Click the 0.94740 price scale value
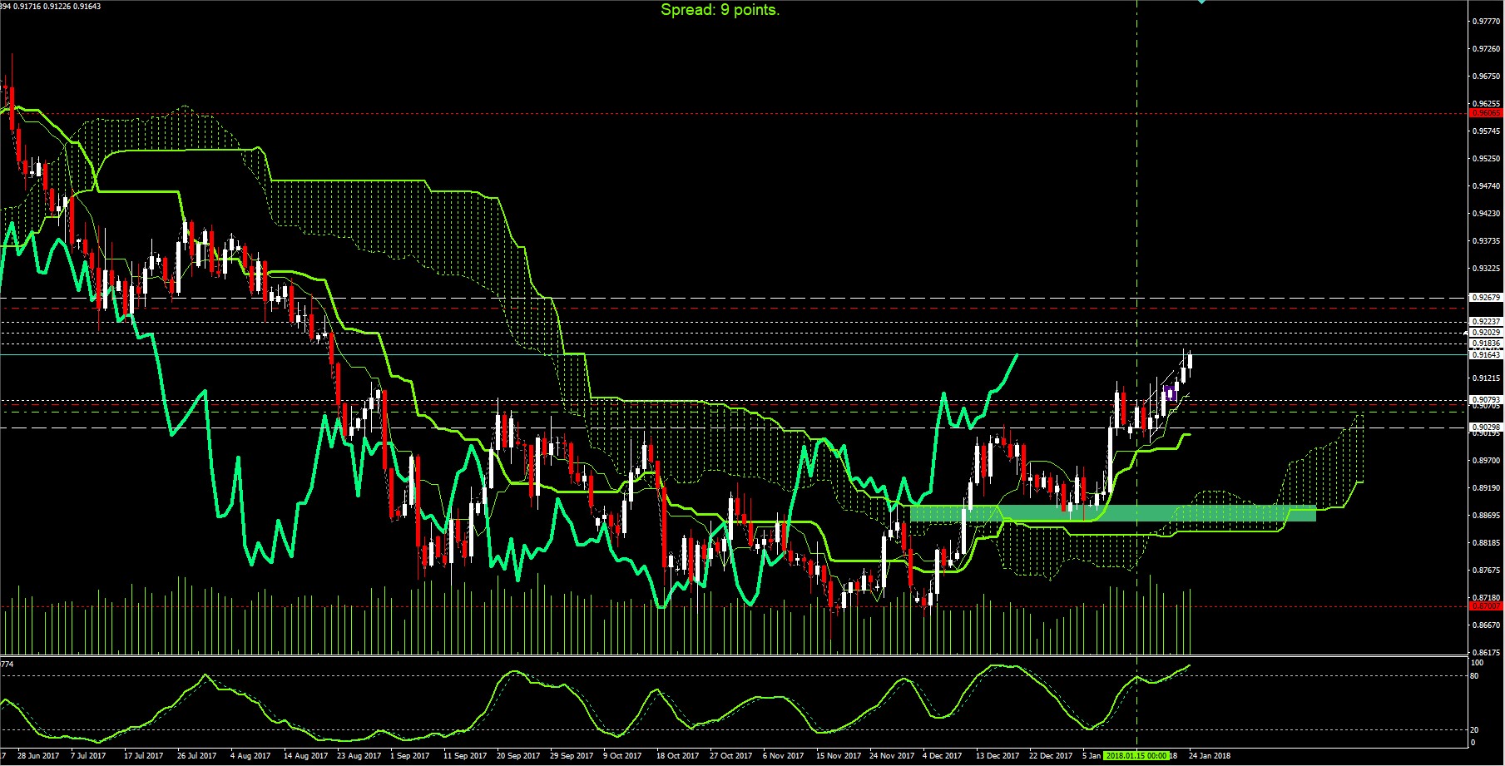The height and width of the screenshot is (766, 1505). point(1486,186)
